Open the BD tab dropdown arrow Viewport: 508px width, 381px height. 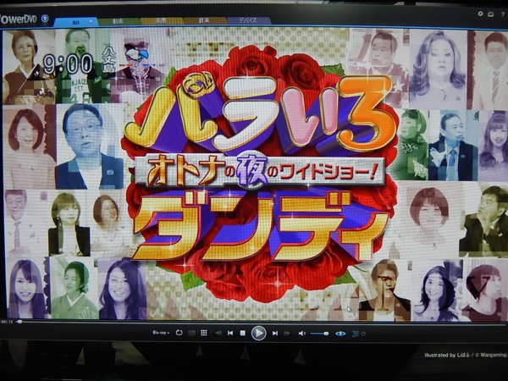coord(91,22)
